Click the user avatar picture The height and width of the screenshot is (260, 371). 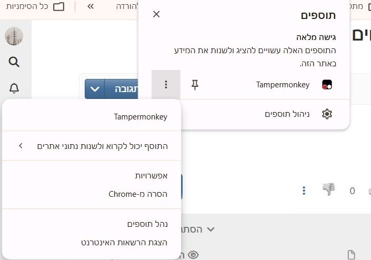click(14, 36)
